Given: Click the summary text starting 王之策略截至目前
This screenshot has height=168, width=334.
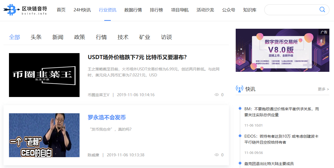Looking at the screenshot, I should click(153, 72).
